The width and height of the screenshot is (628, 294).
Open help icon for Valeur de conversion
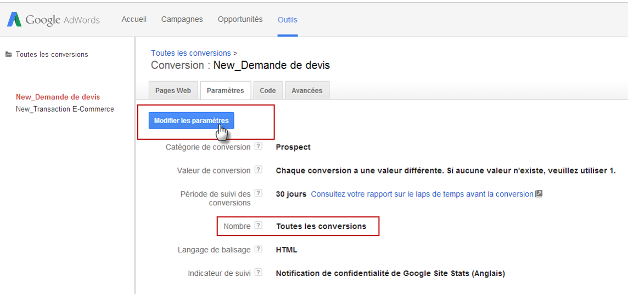(x=259, y=170)
